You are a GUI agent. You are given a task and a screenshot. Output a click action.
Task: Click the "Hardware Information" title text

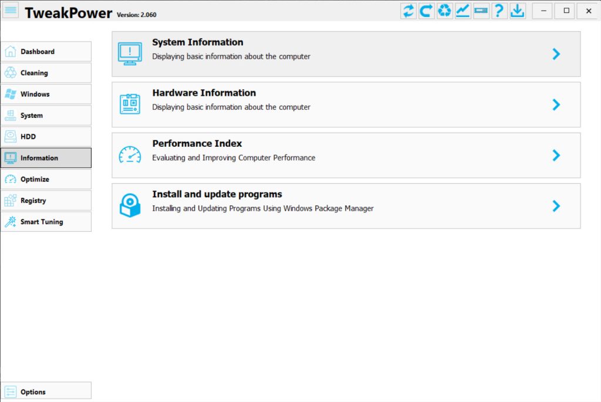pos(204,93)
